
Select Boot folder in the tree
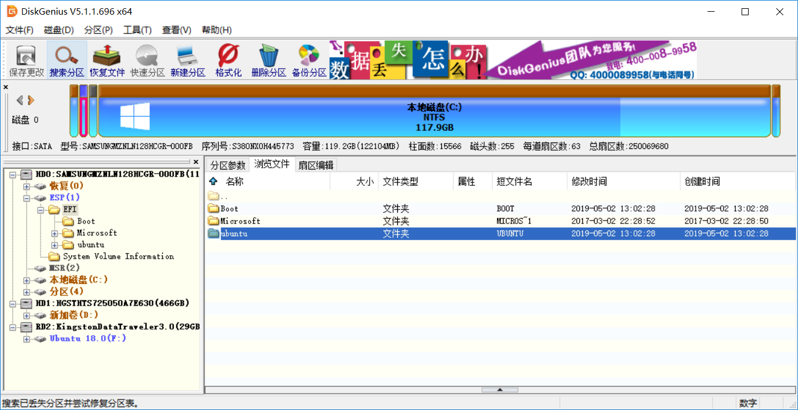pos(86,221)
